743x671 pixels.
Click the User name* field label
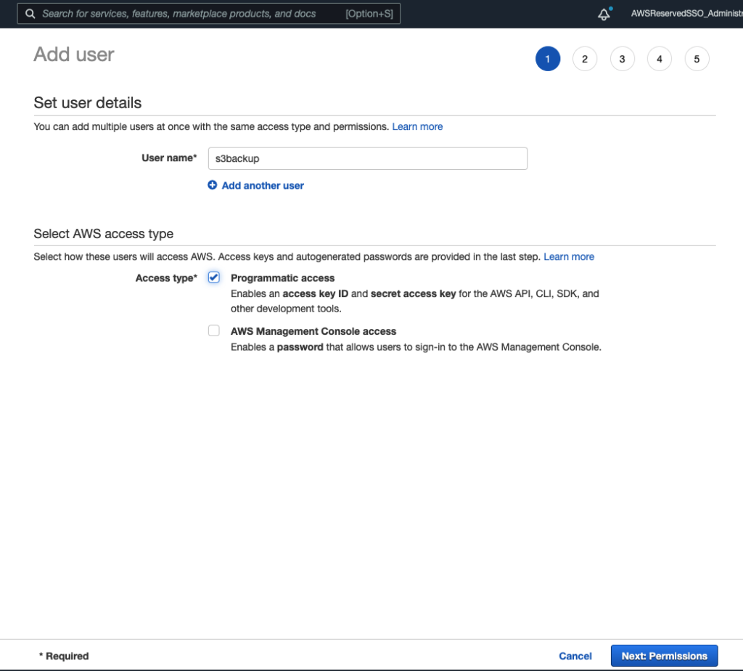pos(169,158)
